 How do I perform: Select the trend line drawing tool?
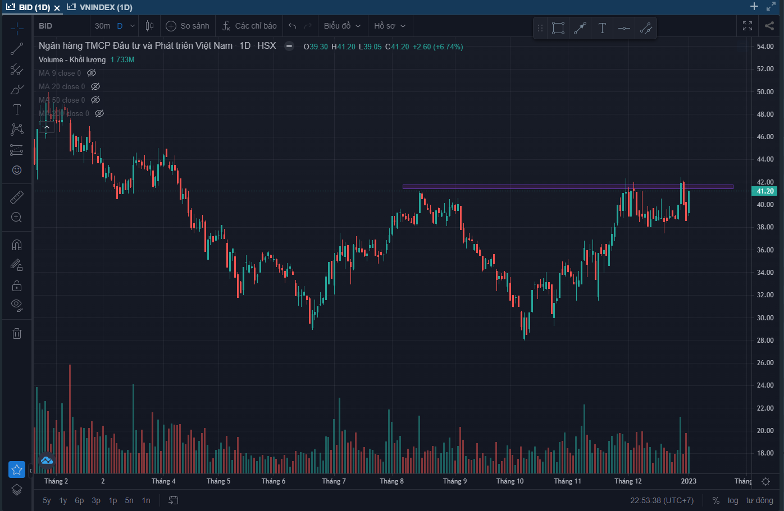click(17, 49)
